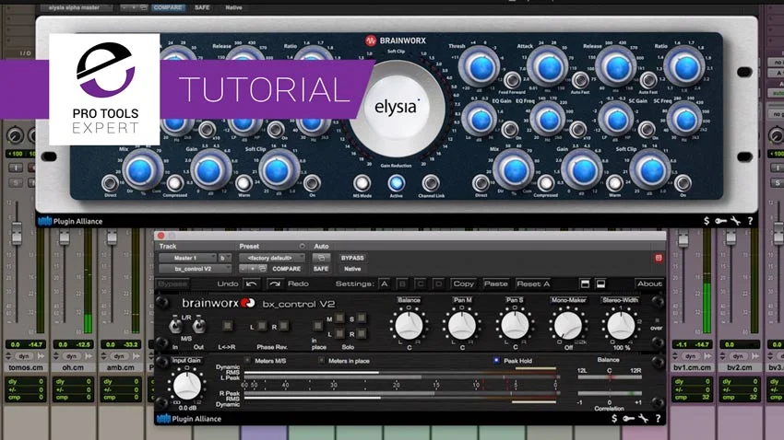Toggle the L<->R channel swap button
Screen dimensions: 784x440
coord(228,326)
